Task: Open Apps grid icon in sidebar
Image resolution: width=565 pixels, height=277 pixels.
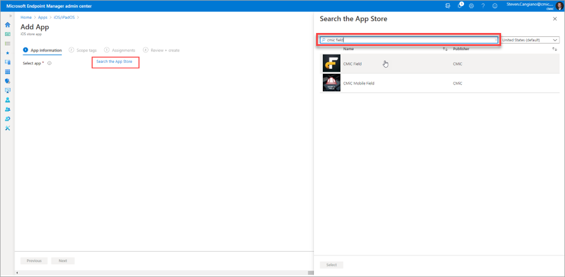Action: click(8, 72)
